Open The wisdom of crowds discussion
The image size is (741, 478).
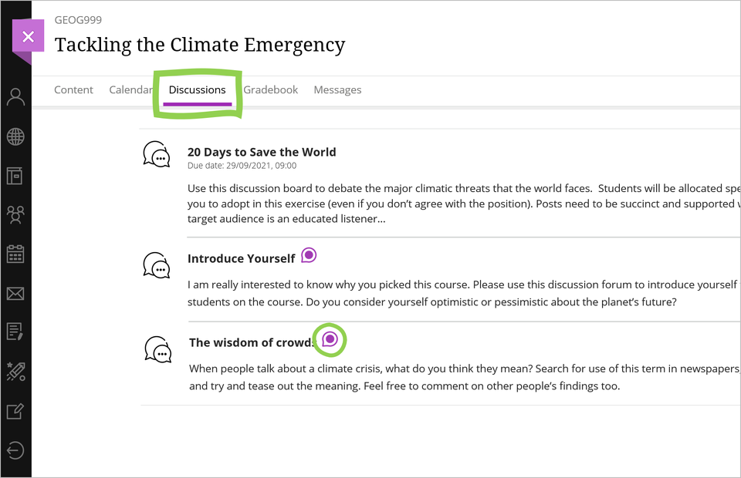click(x=252, y=342)
